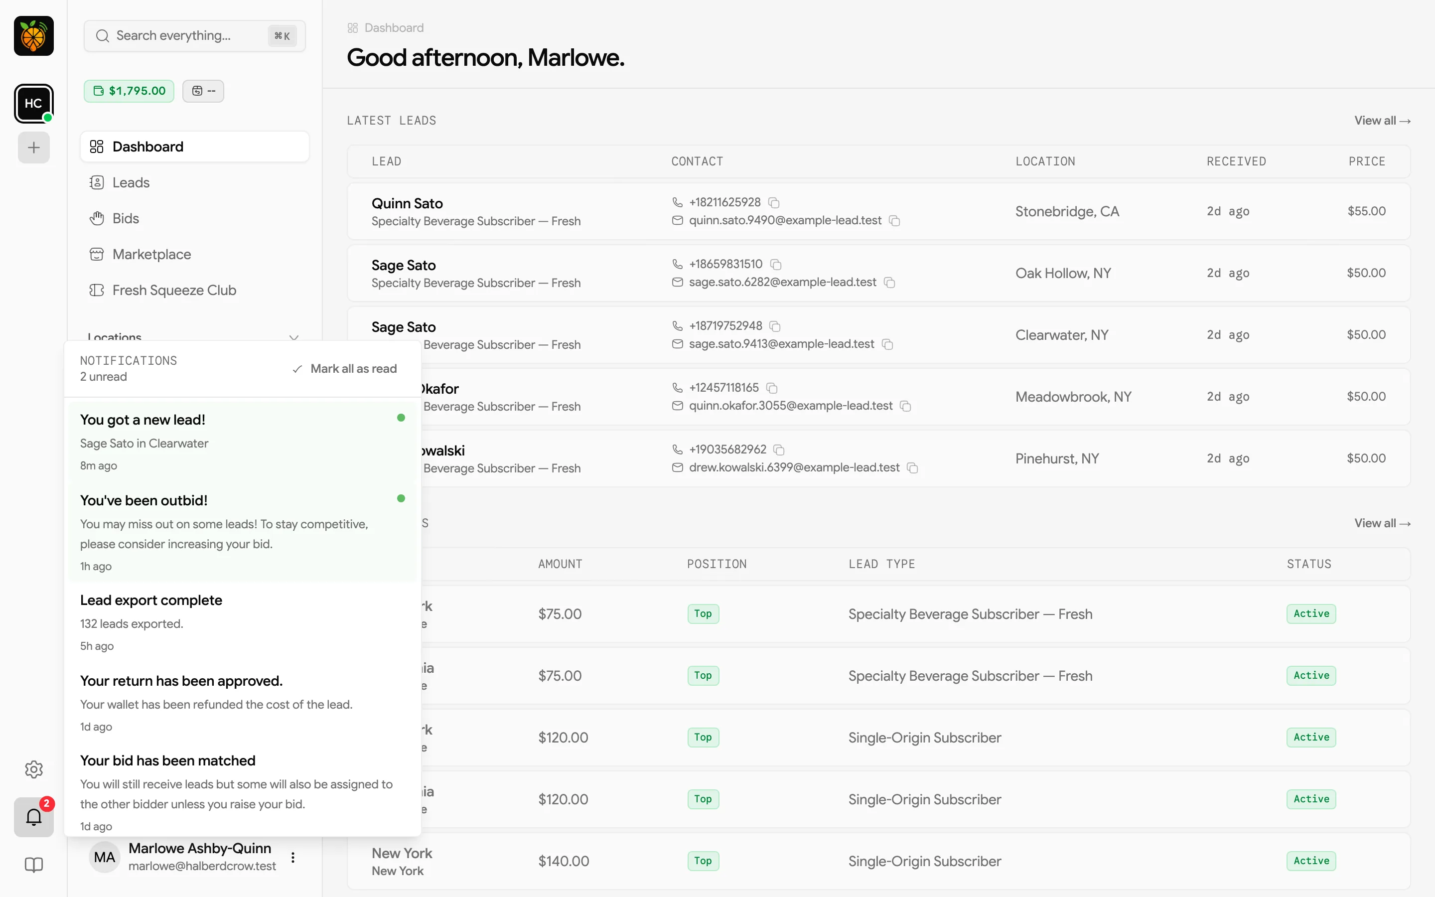Expand the Locations section chevron
The height and width of the screenshot is (897, 1435).
pos(293,337)
